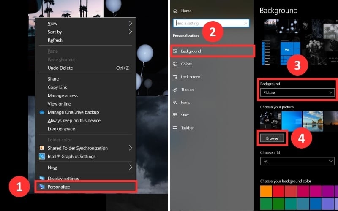Select the beach rocks picture thumbnail
This screenshot has width=338, height=211.
click(313, 121)
